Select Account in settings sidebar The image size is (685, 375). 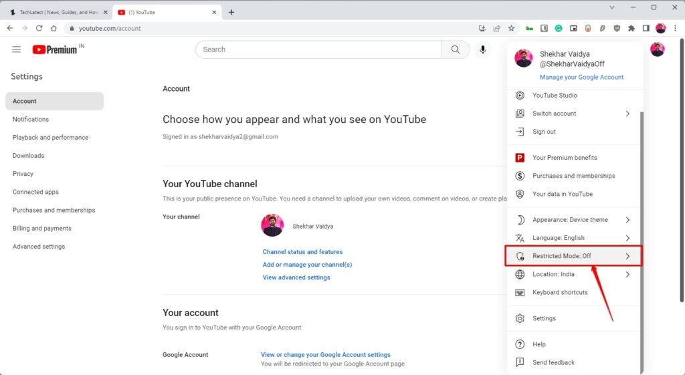(55, 101)
